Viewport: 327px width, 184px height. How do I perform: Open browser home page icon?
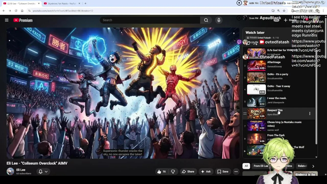22,11
